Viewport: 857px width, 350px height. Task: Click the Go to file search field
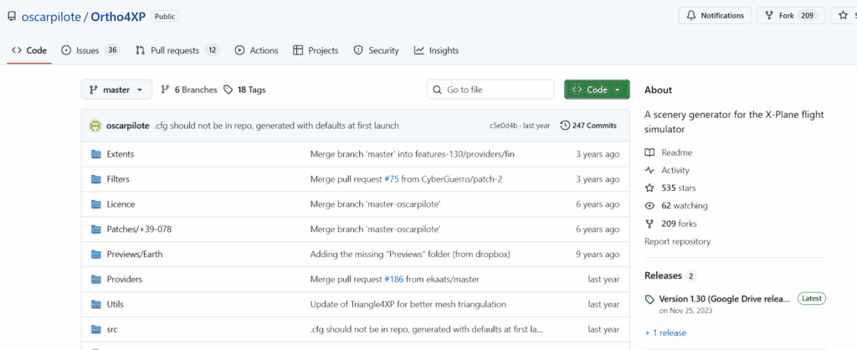click(490, 90)
